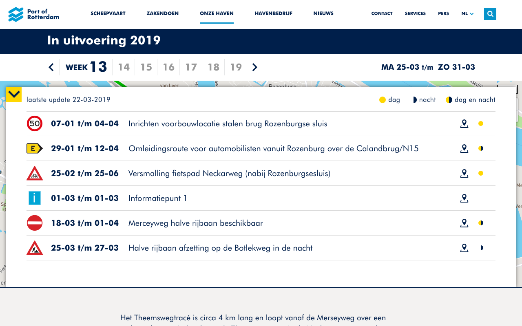The width and height of the screenshot is (522, 326).
Task: Show Merceyweg location pin on map
Action: coord(464,223)
